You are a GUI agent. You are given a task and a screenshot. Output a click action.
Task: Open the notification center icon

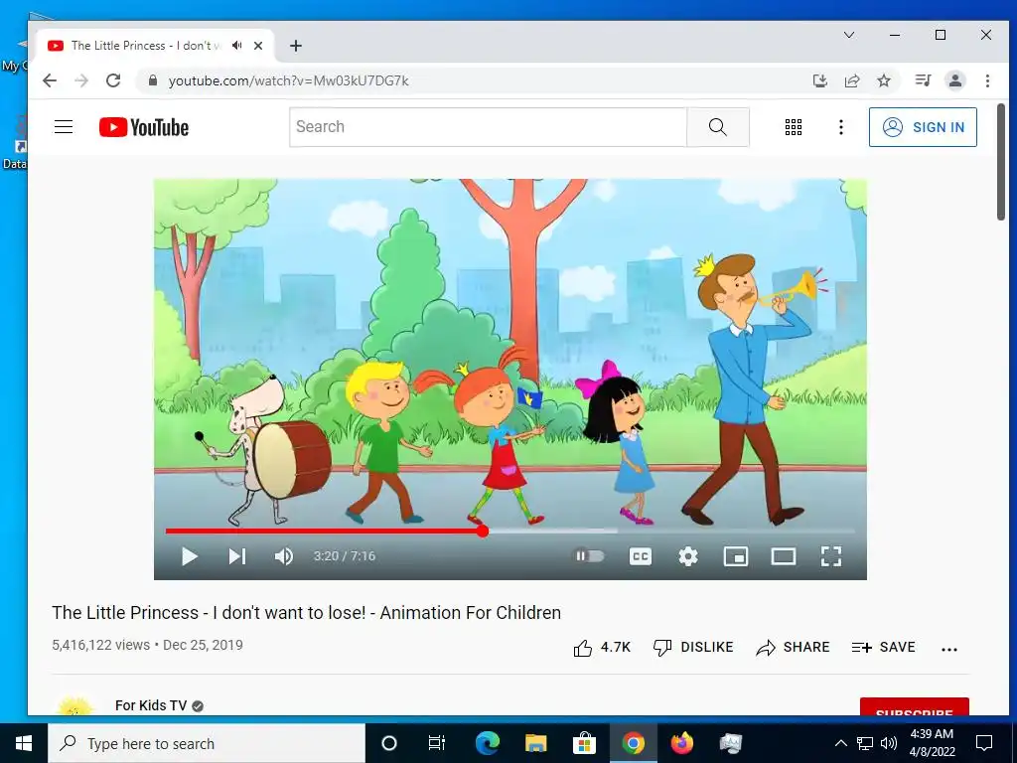(x=984, y=743)
